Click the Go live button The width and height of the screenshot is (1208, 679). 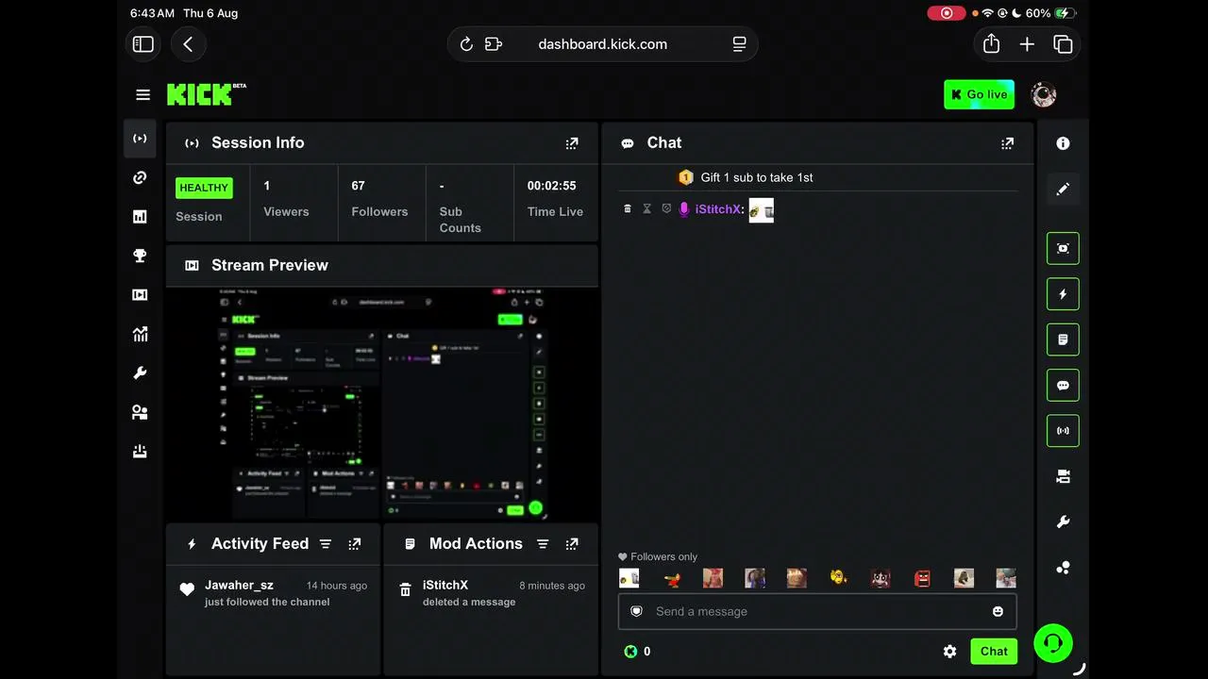coord(980,94)
